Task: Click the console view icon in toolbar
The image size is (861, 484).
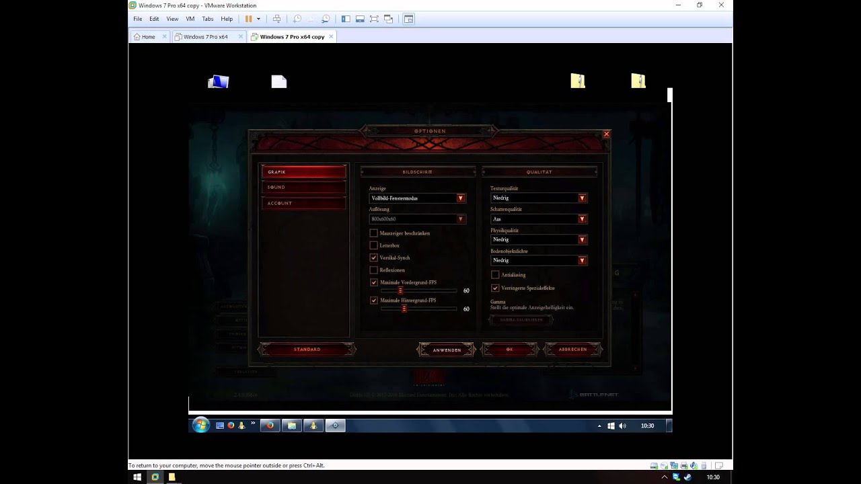Action: [x=408, y=19]
